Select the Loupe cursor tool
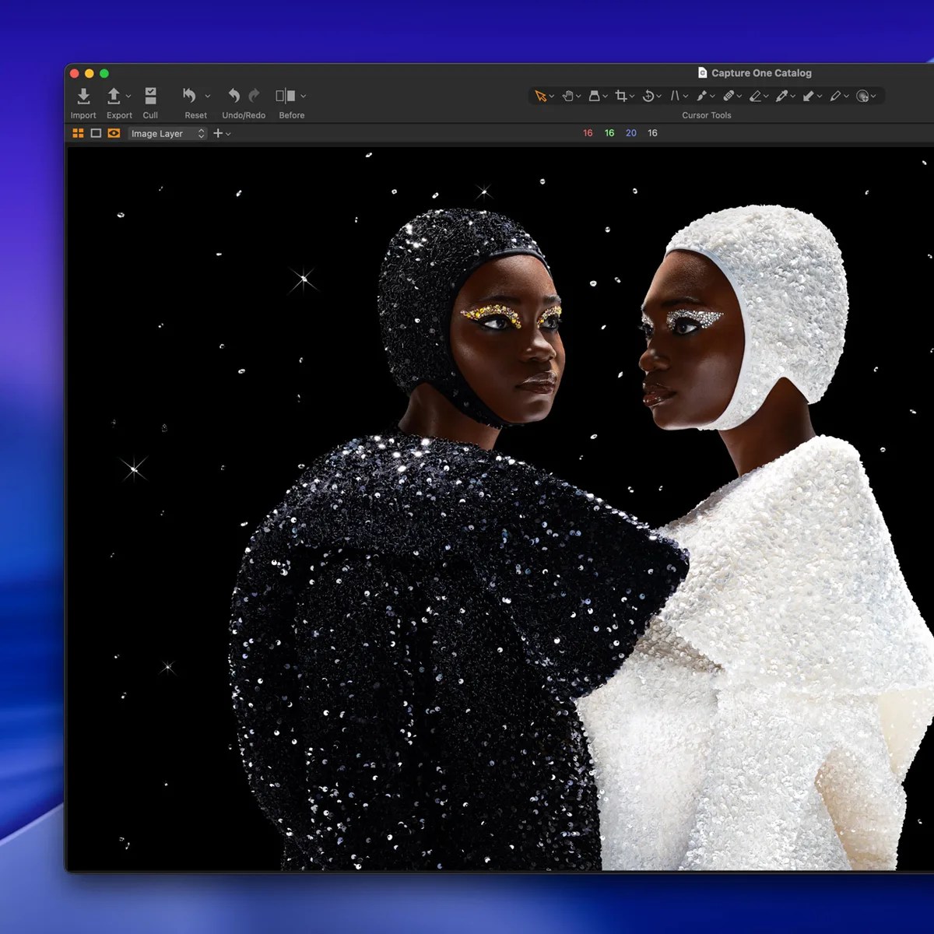The image size is (934, 934). pos(594,96)
